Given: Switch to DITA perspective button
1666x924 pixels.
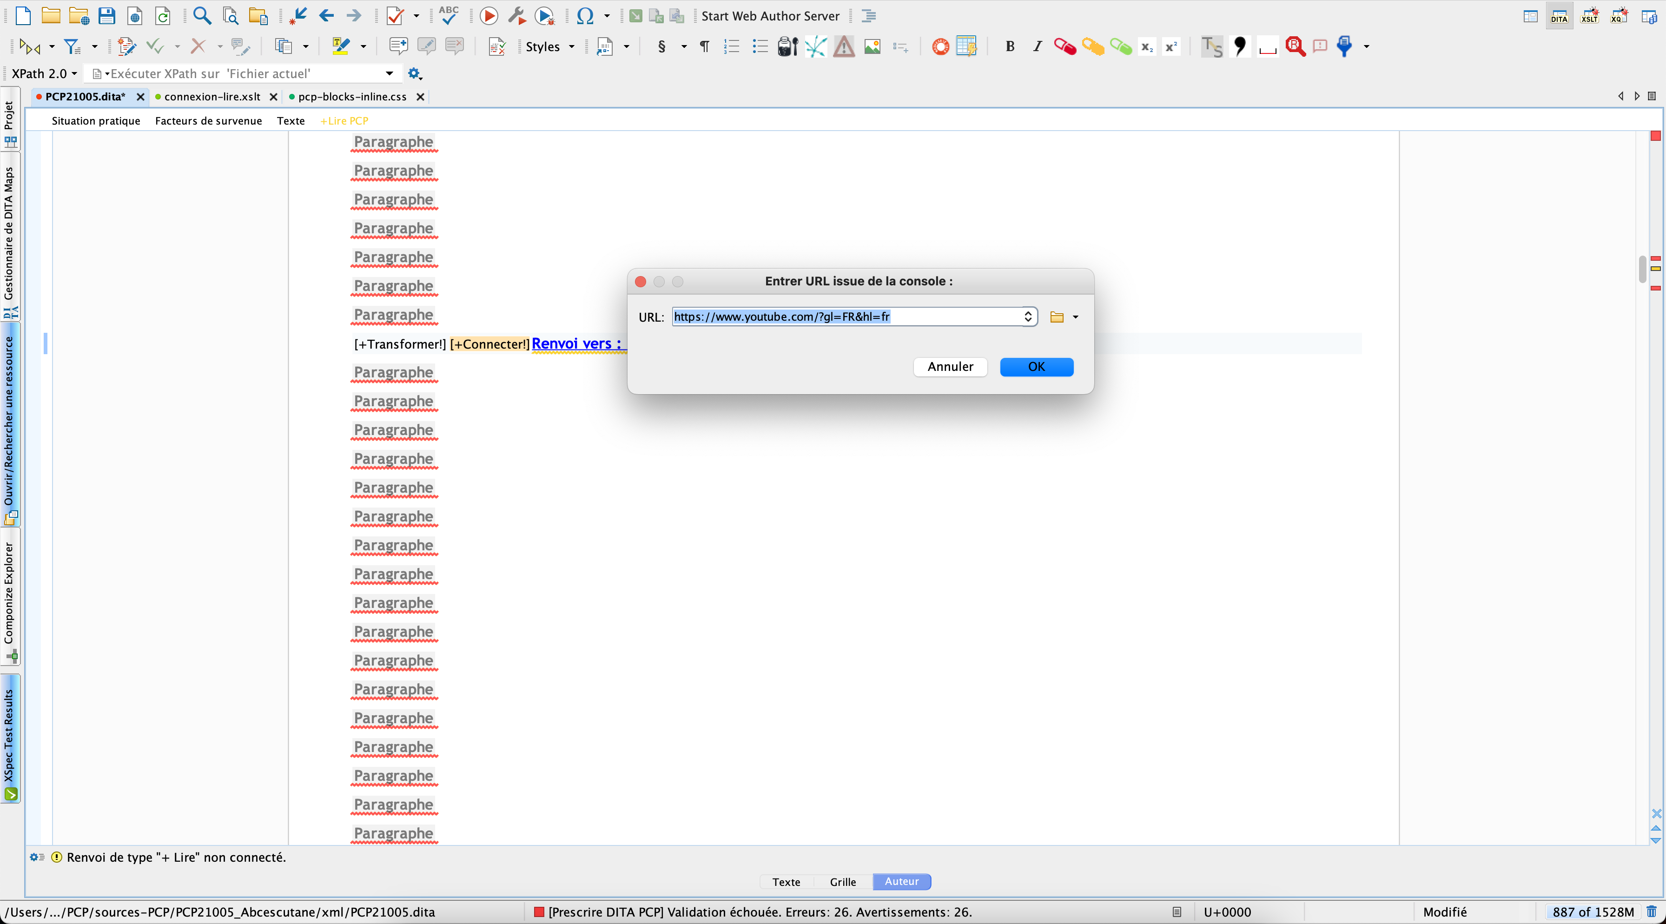Looking at the screenshot, I should coord(1559,15).
